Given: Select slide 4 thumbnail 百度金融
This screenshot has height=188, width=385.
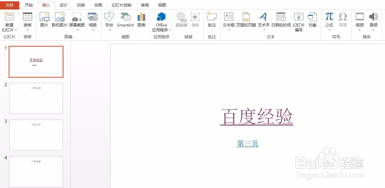Looking at the screenshot, I should tap(36, 172).
